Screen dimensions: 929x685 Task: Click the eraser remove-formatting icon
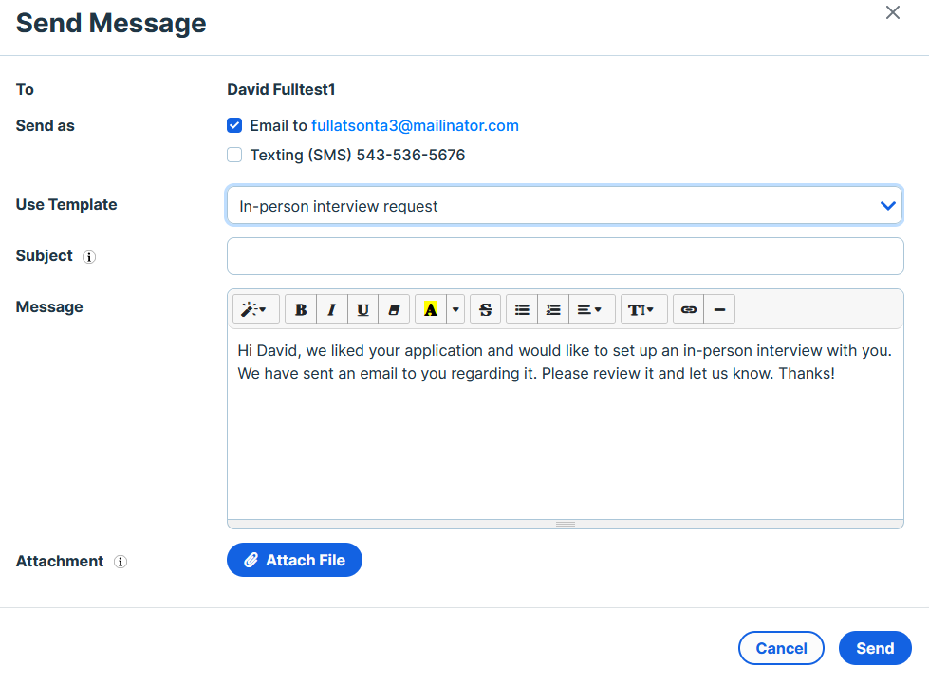394,309
